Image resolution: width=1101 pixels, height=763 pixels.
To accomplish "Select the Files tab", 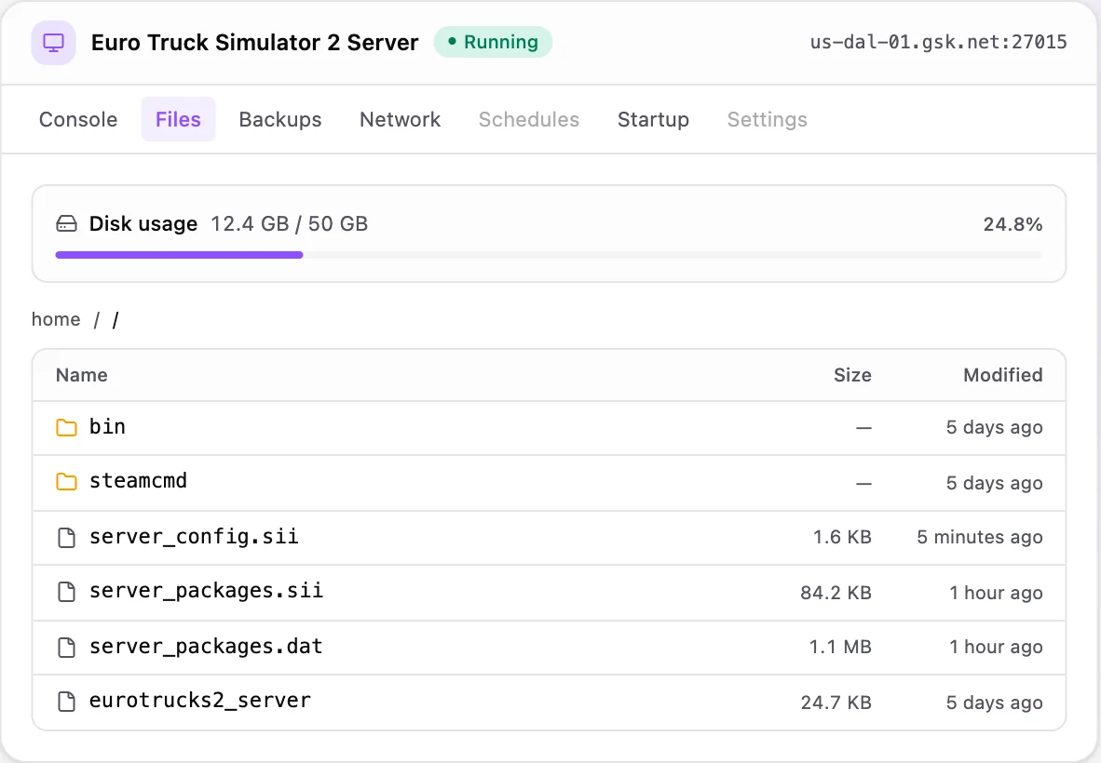I will [x=178, y=119].
